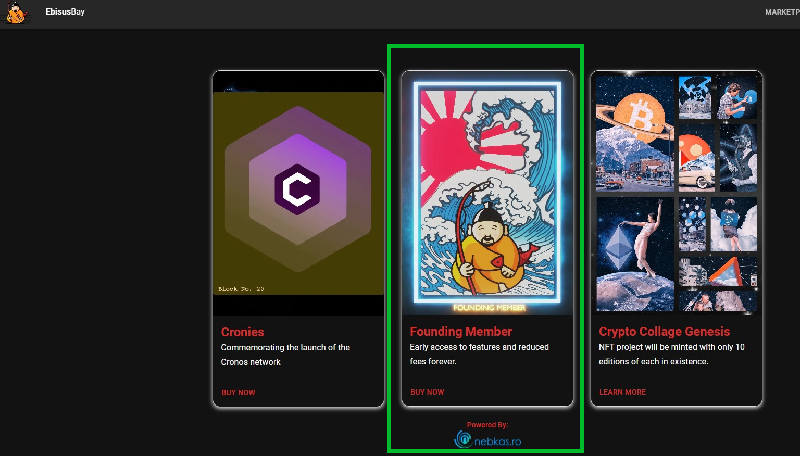The height and width of the screenshot is (456, 800).
Task: Open the Crypto Collage Genesis collage image
Action: (x=677, y=193)
